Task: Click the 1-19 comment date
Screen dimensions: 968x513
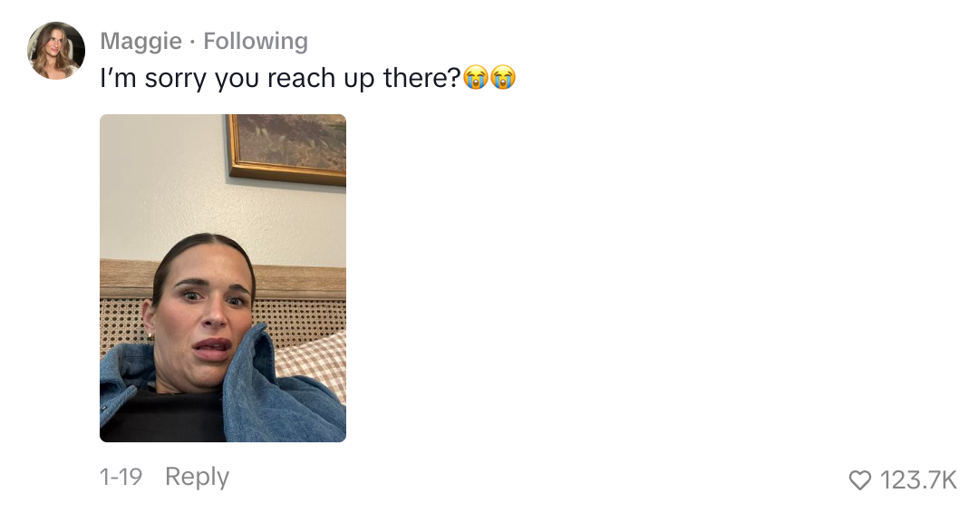Action: [121, 477]
